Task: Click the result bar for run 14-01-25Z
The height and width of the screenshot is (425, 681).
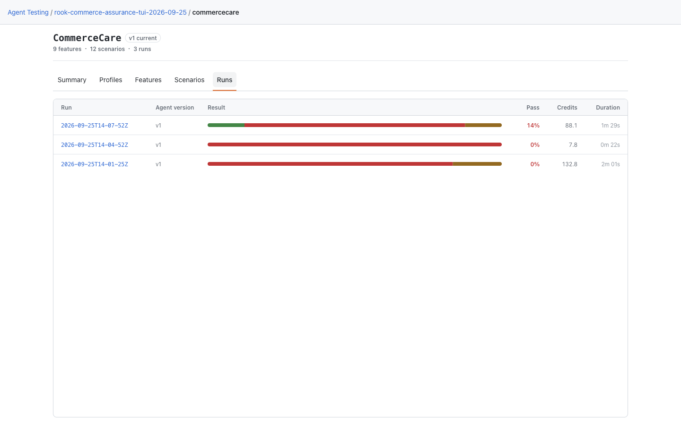Action: [x=355, y=164]
